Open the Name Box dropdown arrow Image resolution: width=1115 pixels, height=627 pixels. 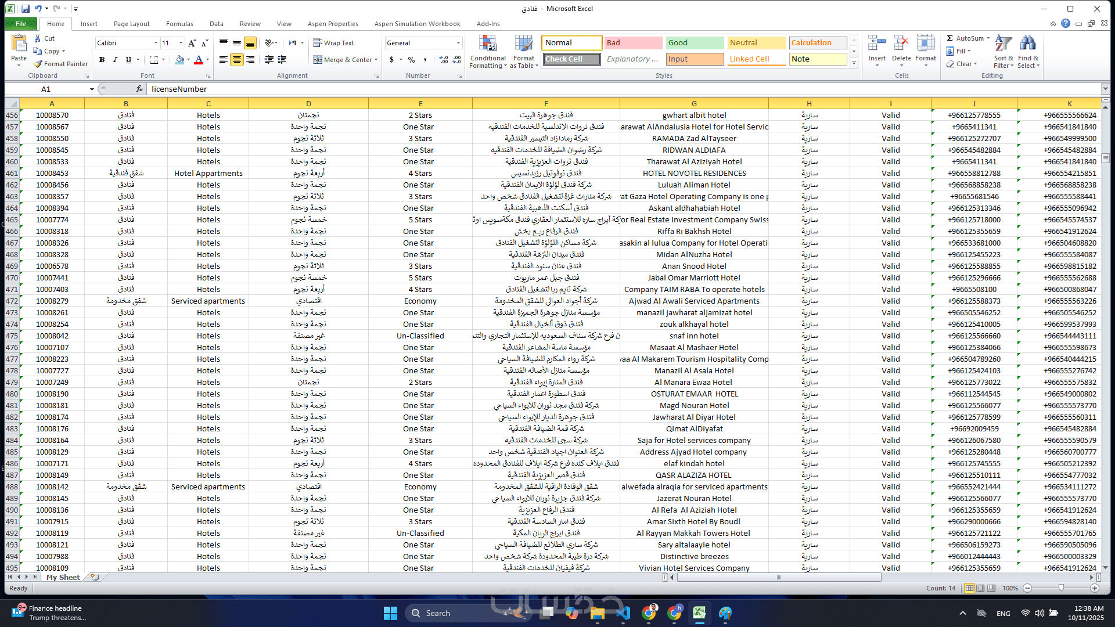tap(92, 89)
